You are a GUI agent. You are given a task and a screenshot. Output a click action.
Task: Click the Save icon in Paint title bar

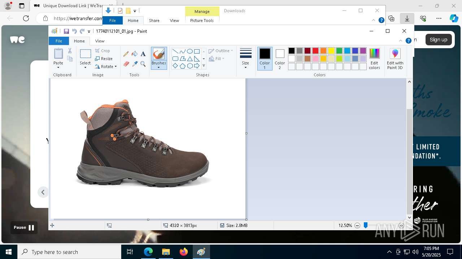(66, 31)
